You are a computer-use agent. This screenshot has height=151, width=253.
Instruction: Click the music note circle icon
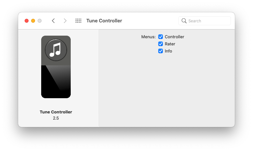[56, 50]
